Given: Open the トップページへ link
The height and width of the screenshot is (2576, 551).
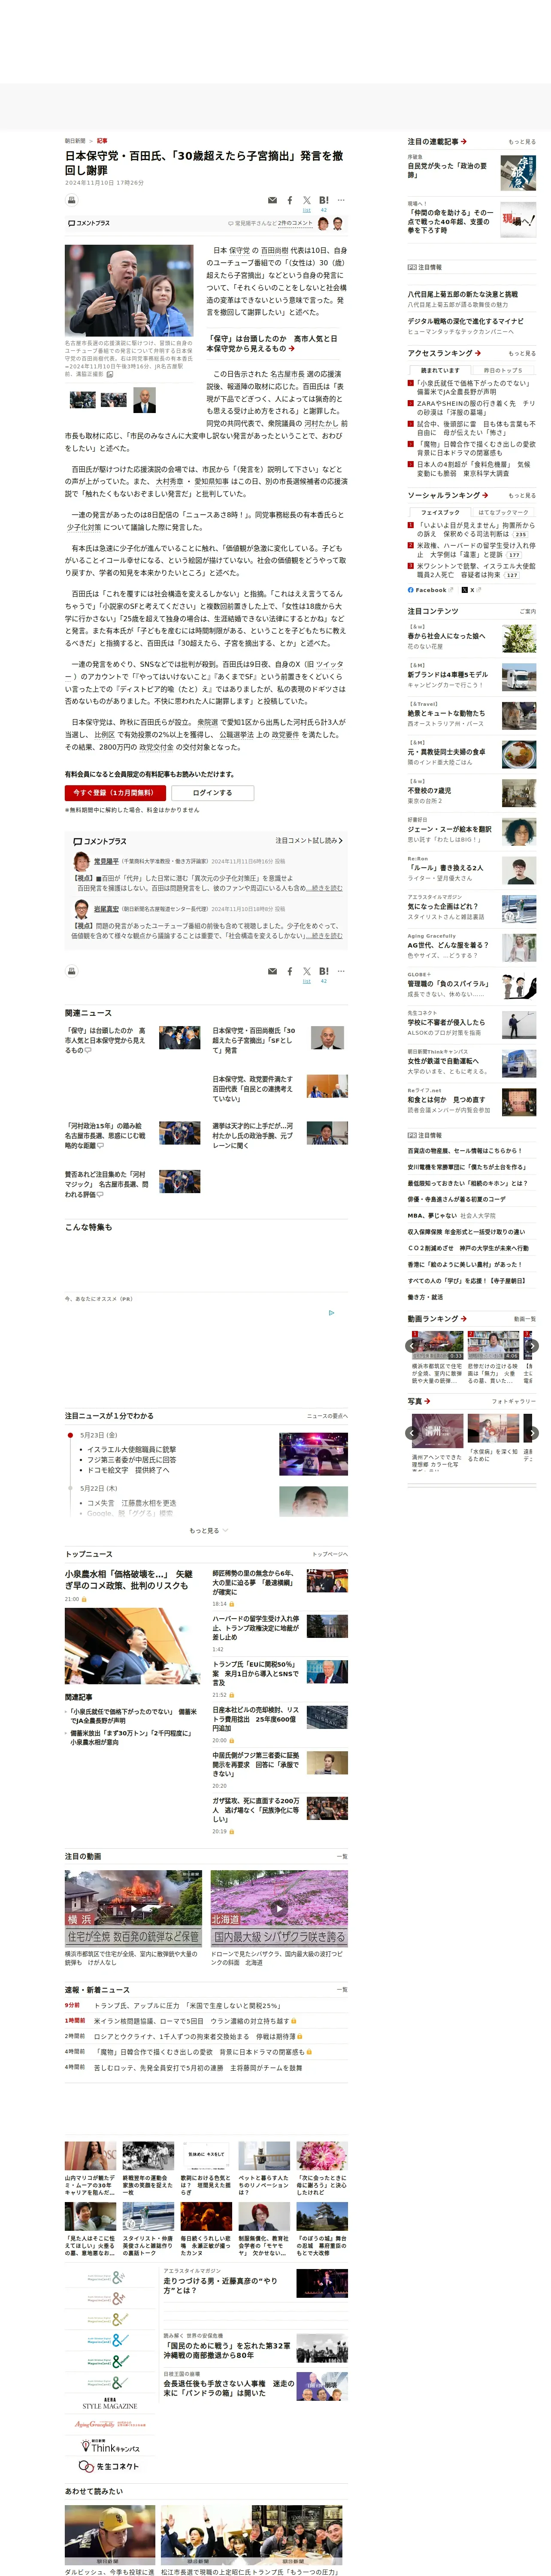Looking at the screenshot, I should point(330,1554).
